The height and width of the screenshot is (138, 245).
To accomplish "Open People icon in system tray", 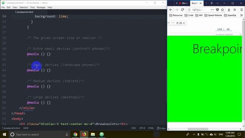I will (x=188, y=135).
